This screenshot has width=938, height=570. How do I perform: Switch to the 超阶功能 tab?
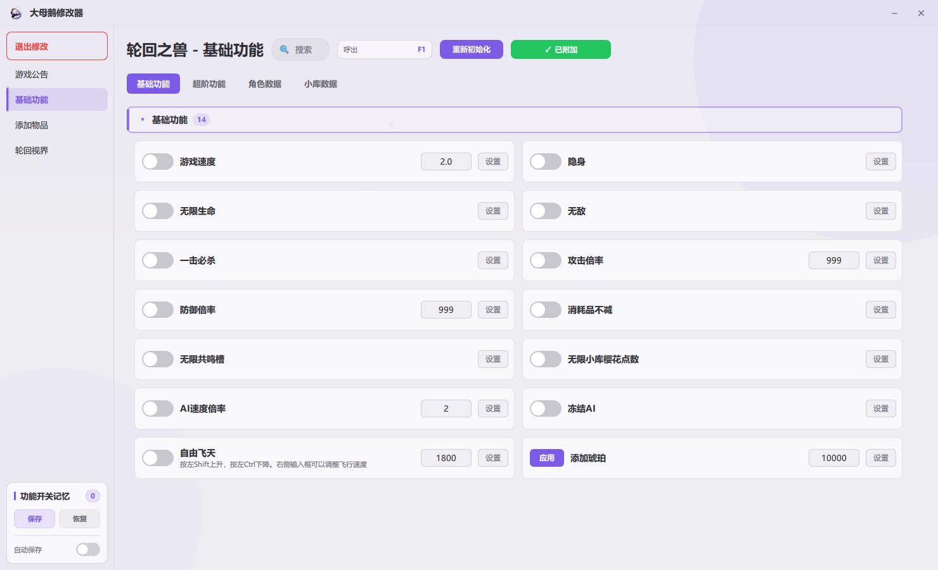click(209, 84)
